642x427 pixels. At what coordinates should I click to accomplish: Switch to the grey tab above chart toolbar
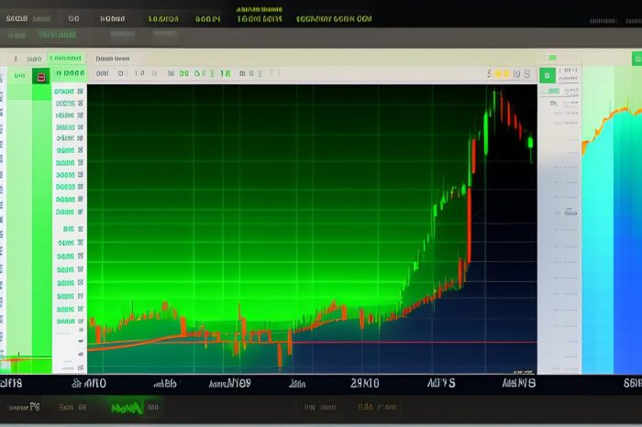coord(112,57)
